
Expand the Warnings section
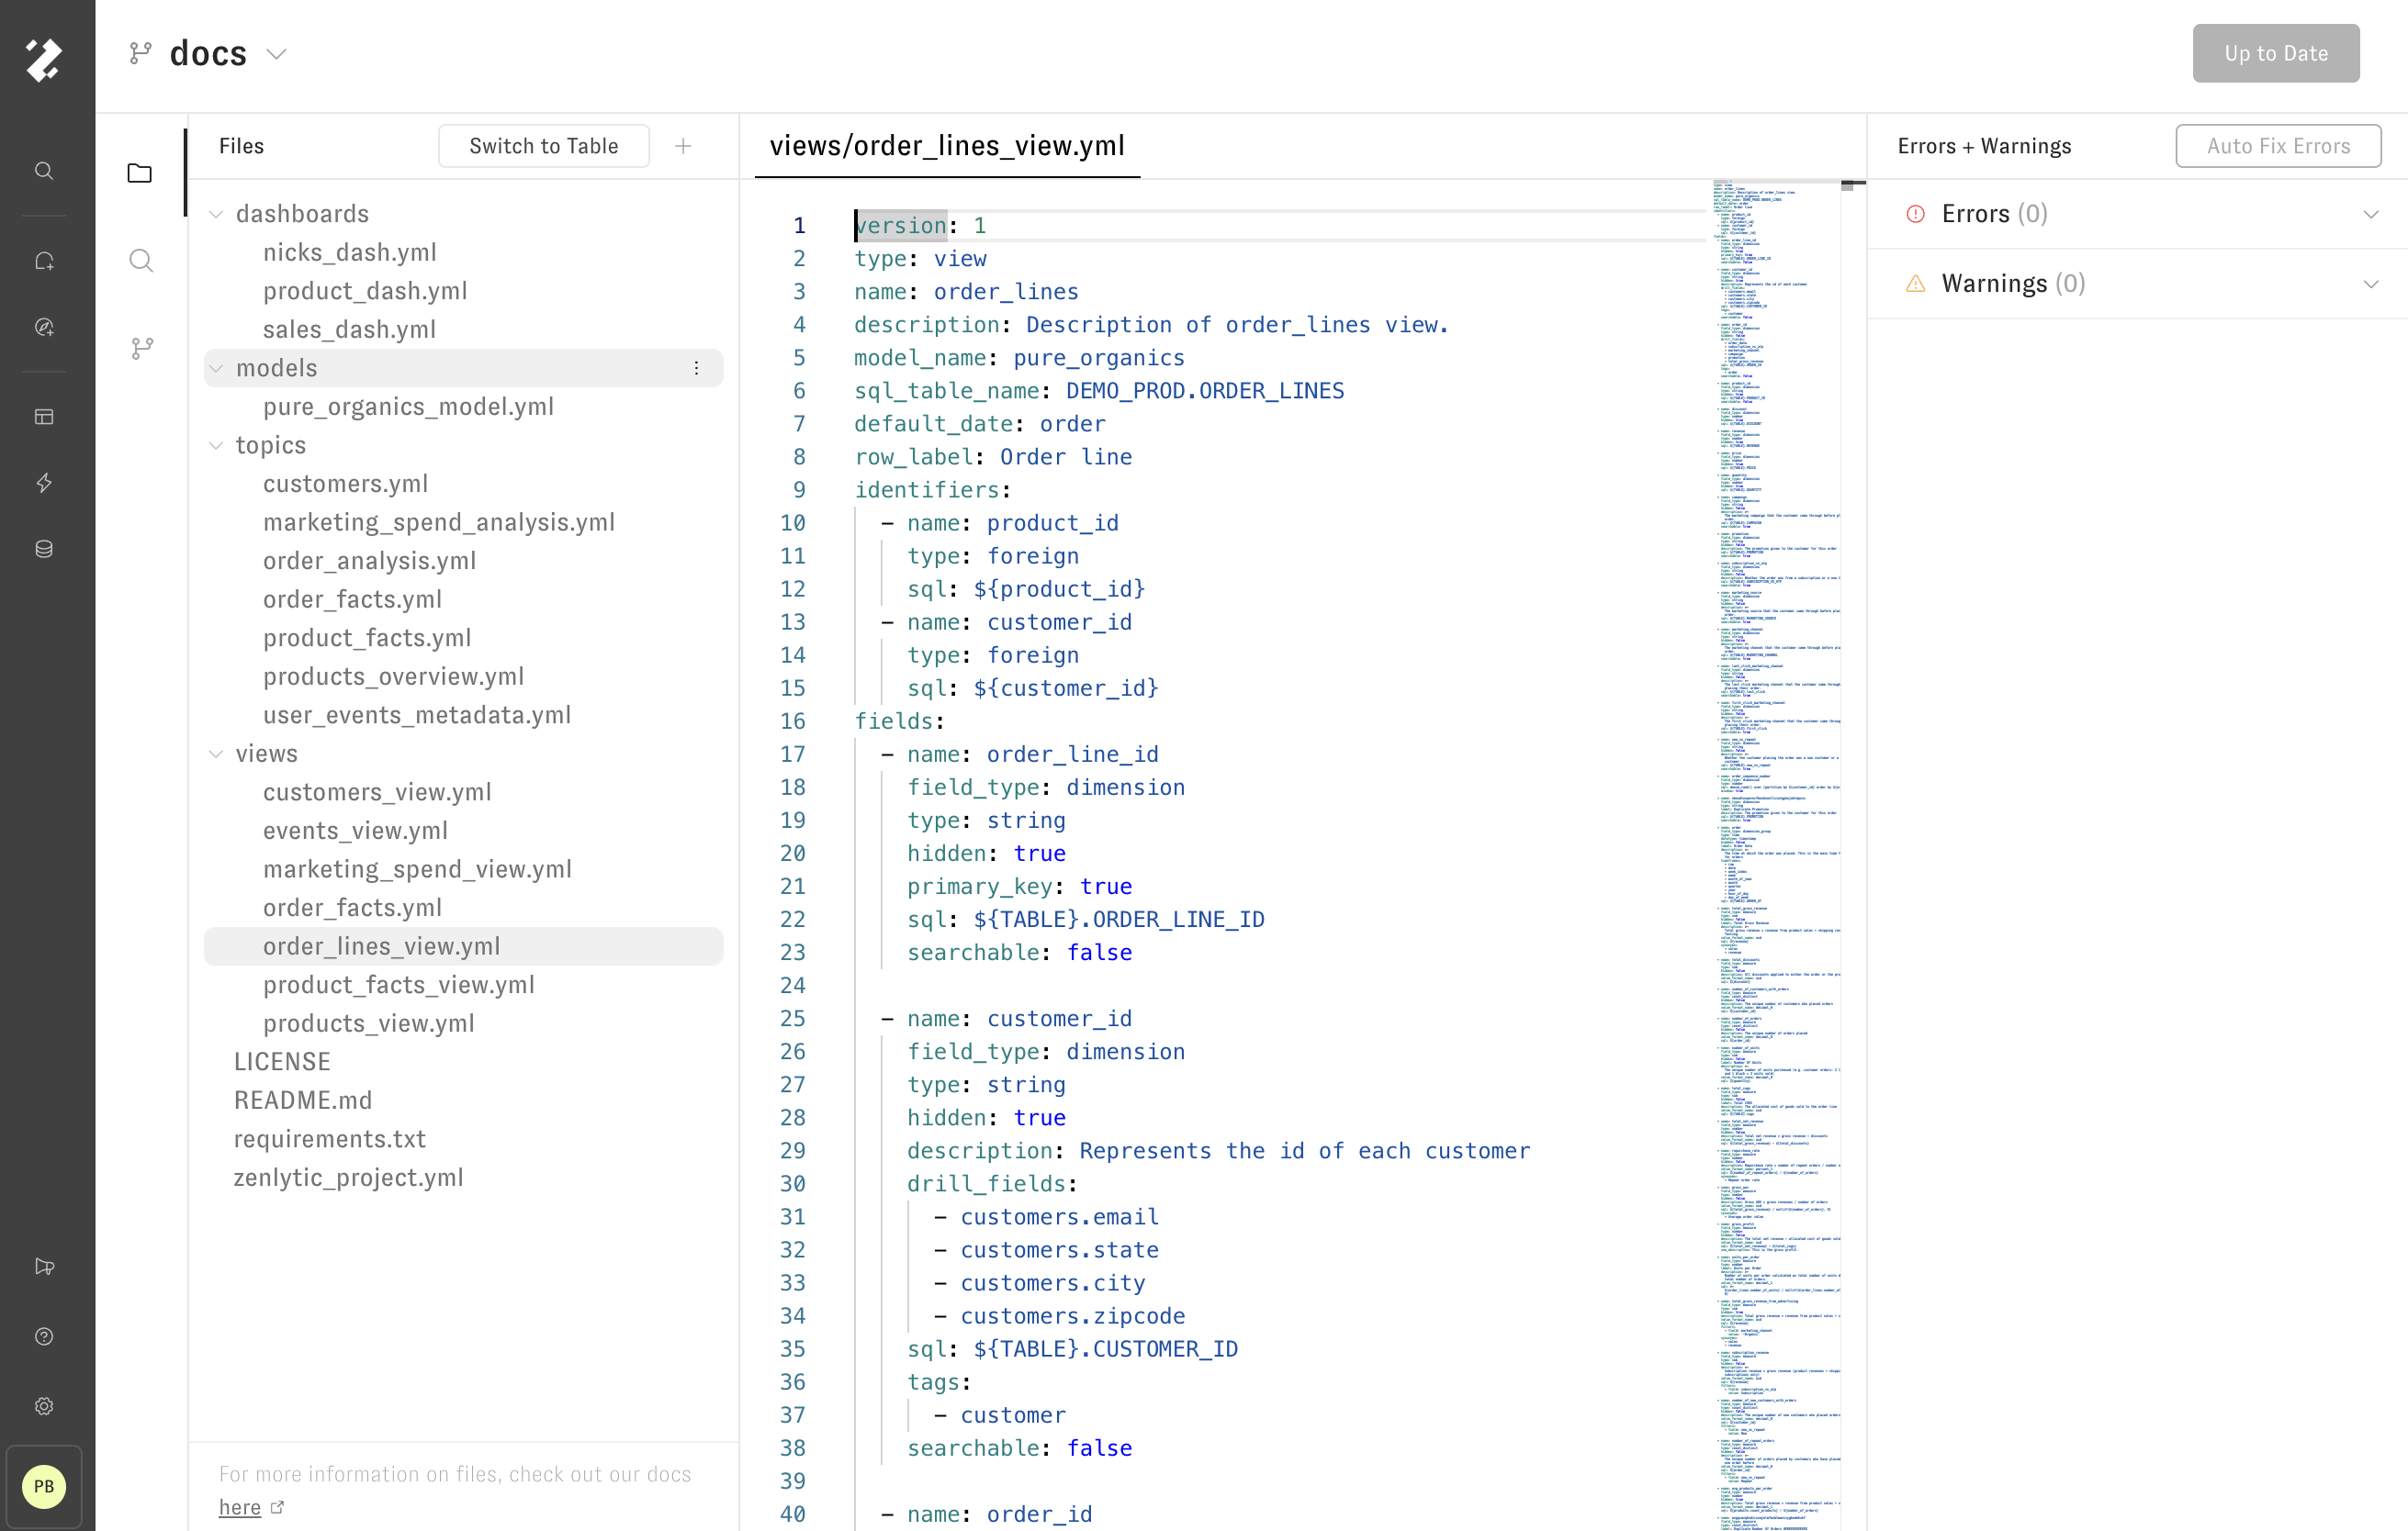2369,284
